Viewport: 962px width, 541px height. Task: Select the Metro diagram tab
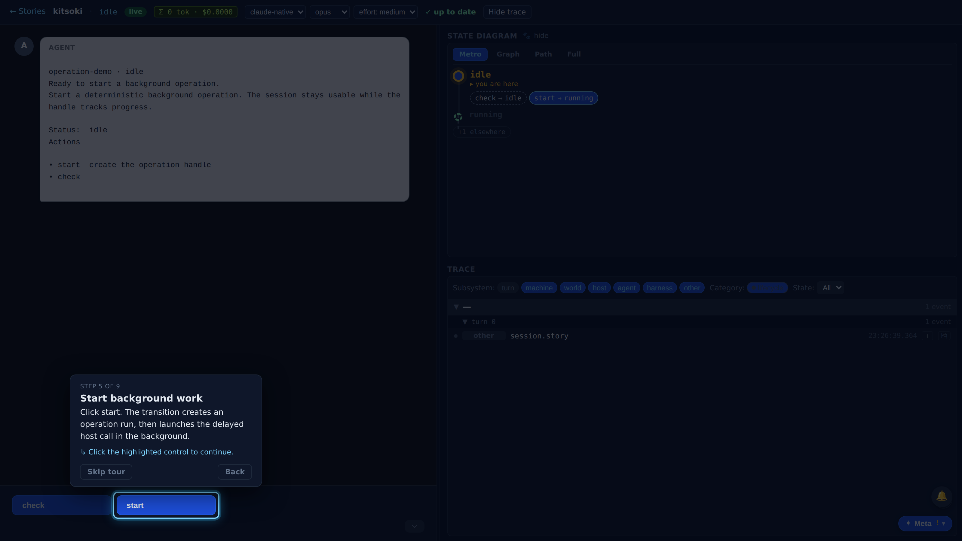pos(470,54)
